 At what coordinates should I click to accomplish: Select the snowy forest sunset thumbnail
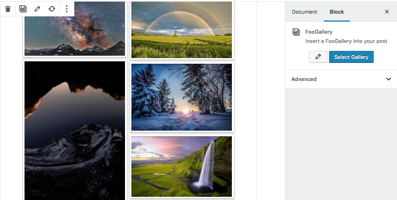[x=182, y=97]
